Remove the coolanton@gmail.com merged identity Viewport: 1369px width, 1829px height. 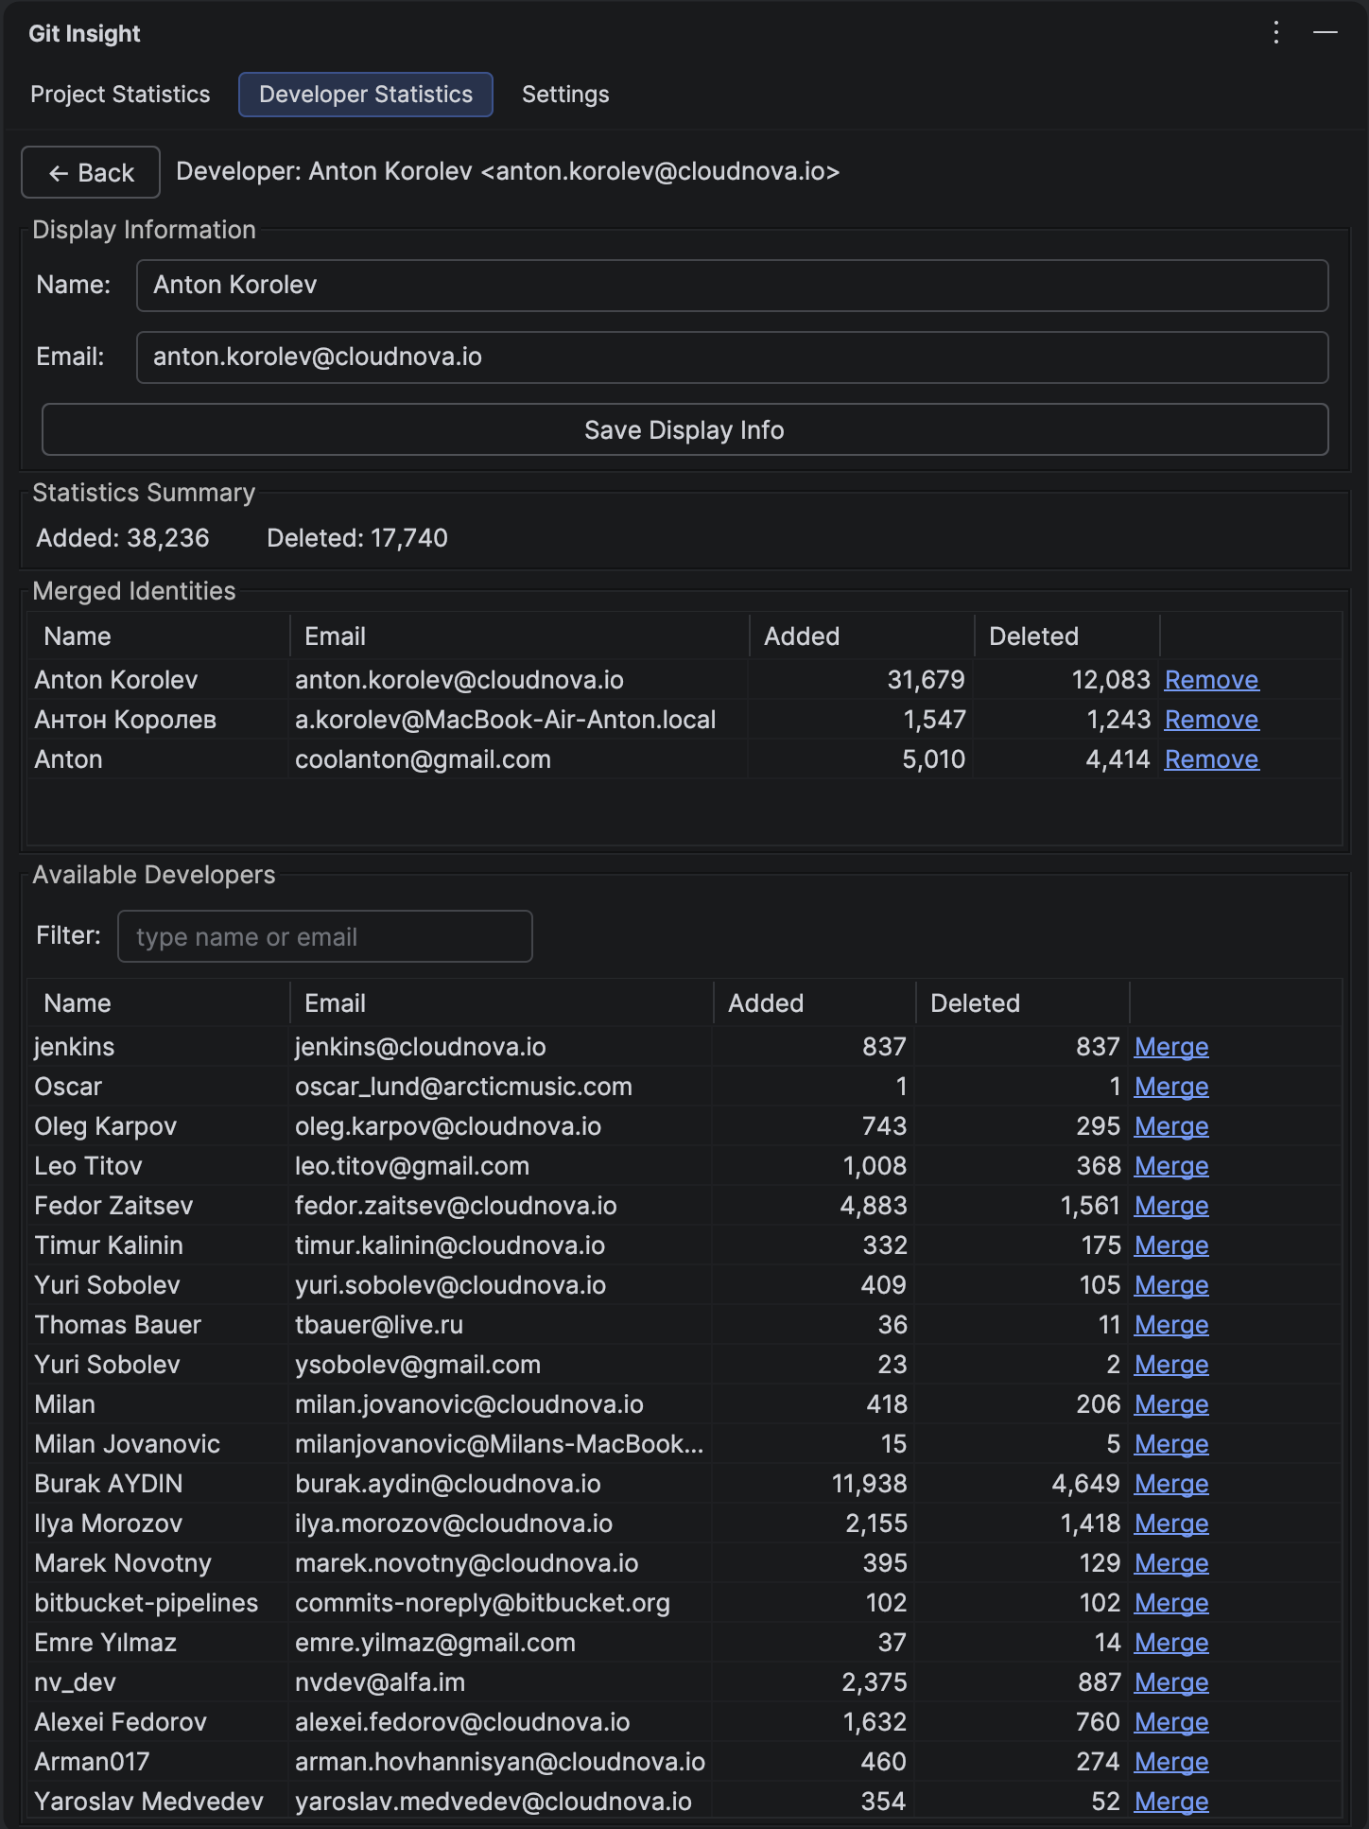pos(1211,759)
